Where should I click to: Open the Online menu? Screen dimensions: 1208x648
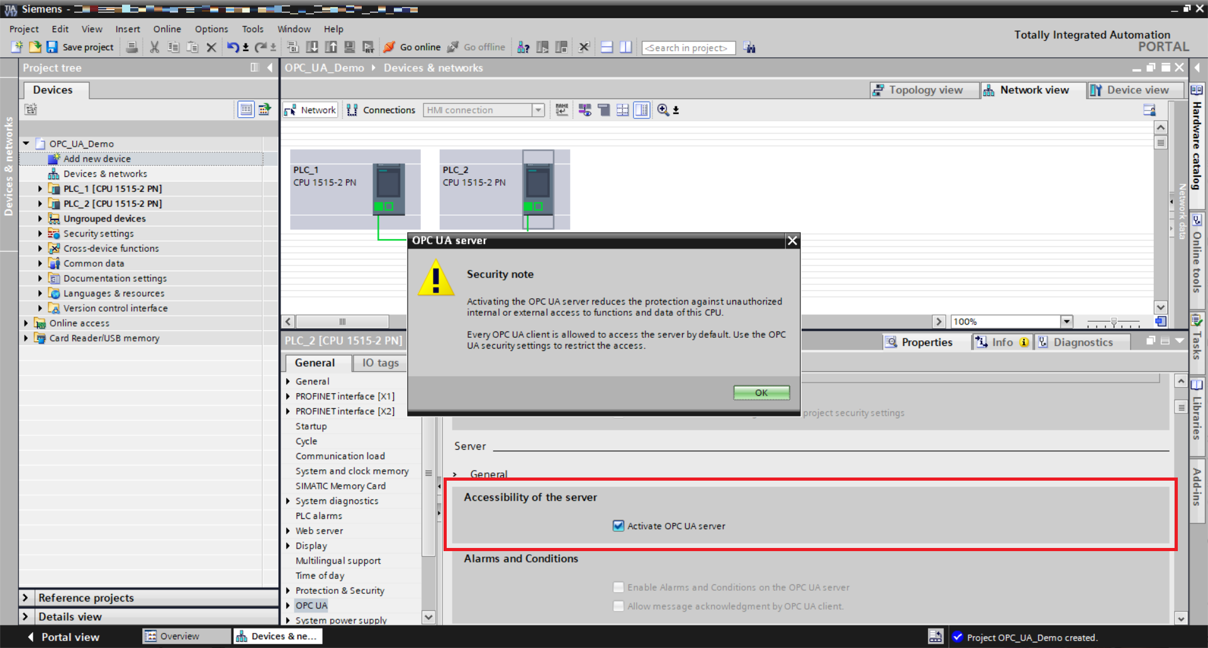pos(167,29)
